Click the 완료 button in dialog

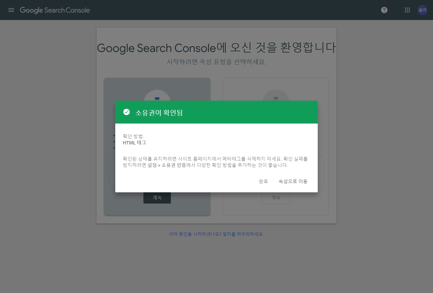[x=263, y=181]
